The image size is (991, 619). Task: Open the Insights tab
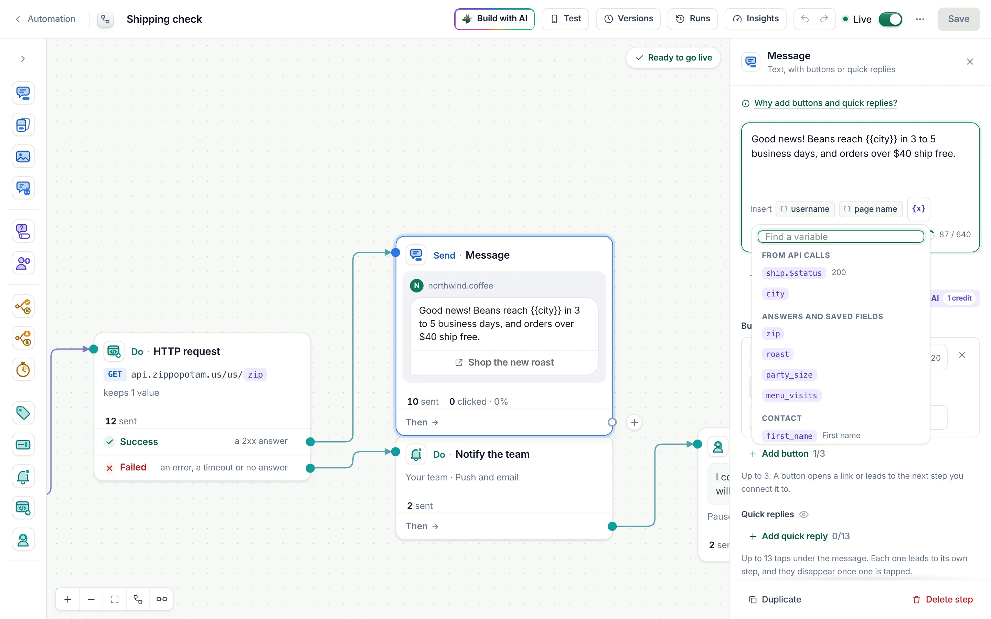pyautogui.click(x=755, y=19)
